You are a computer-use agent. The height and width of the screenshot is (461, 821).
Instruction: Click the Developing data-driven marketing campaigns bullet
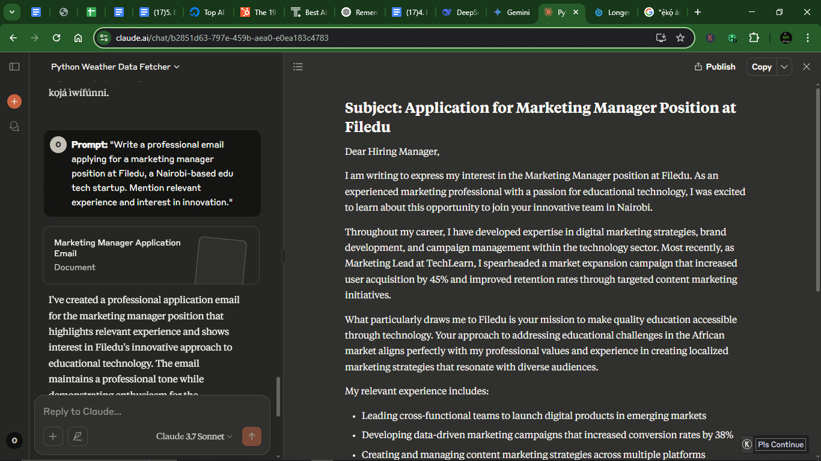pos(548,435)
